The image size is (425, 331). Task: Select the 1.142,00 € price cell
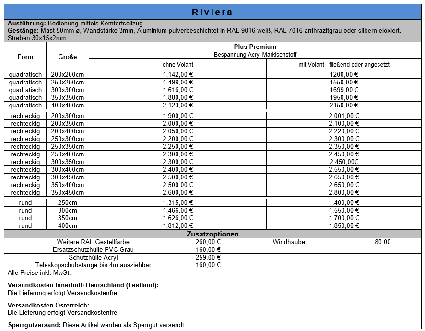pos(177,74)
